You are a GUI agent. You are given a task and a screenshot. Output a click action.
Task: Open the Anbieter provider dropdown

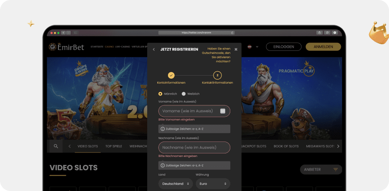[321, 170]
